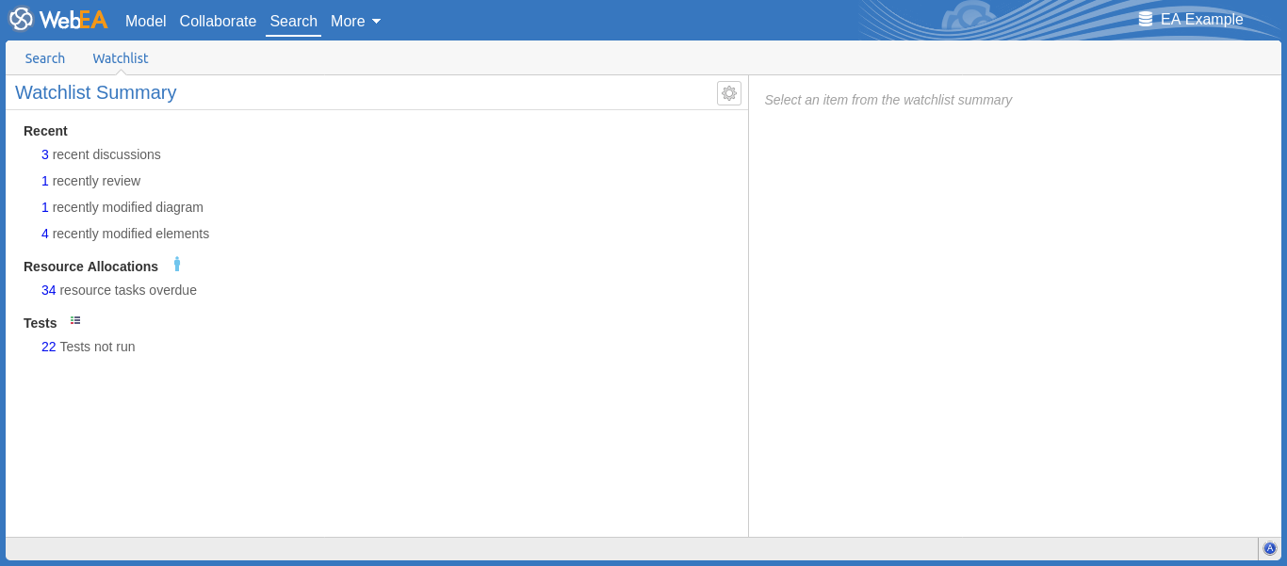The width and height of the screenshot is (1287, 566).
Task: Open watchlist settings with the gear icon
Action: tap(728, 93)
